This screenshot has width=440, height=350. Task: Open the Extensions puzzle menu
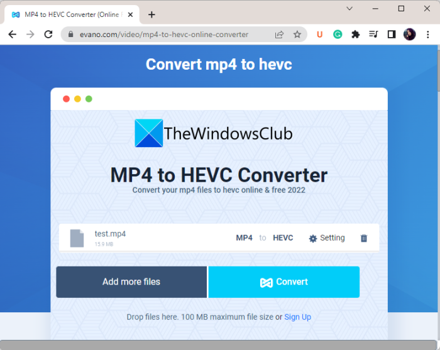point(356,35)
